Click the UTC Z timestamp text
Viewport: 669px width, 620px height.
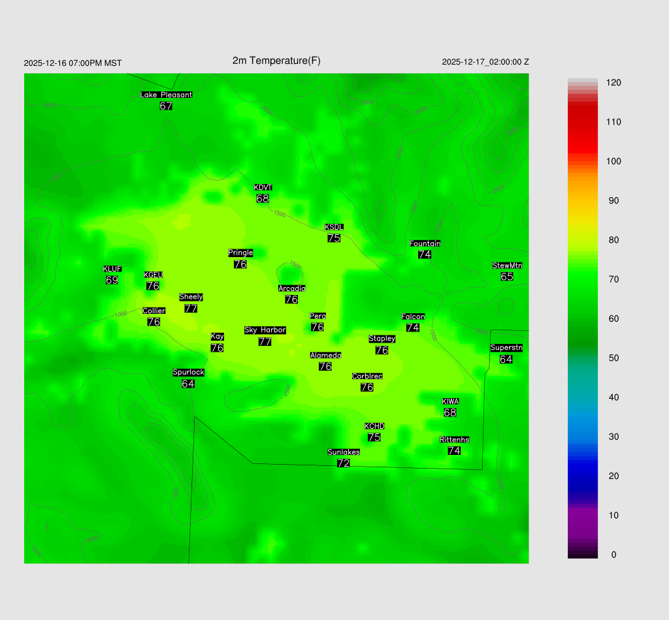(x=485, y=62)
